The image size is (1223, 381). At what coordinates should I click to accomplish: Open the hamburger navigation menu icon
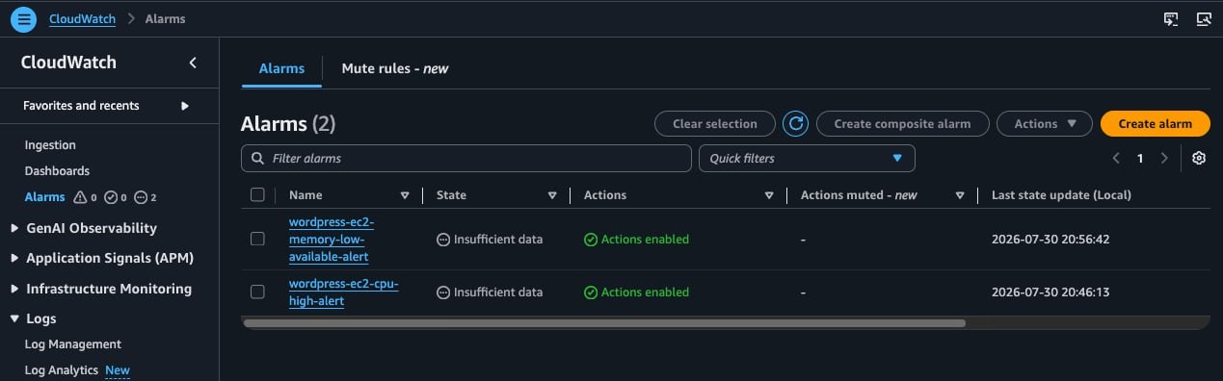23,18
